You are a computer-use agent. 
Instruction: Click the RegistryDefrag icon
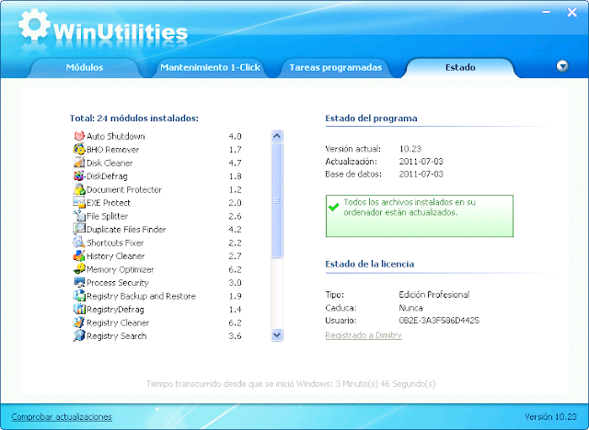(79, 309)
